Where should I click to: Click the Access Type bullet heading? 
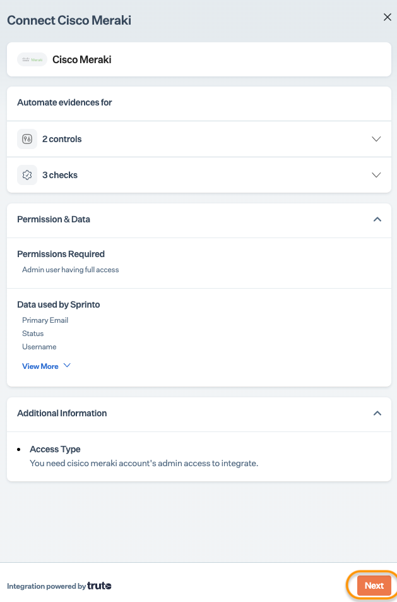point(55,449)
